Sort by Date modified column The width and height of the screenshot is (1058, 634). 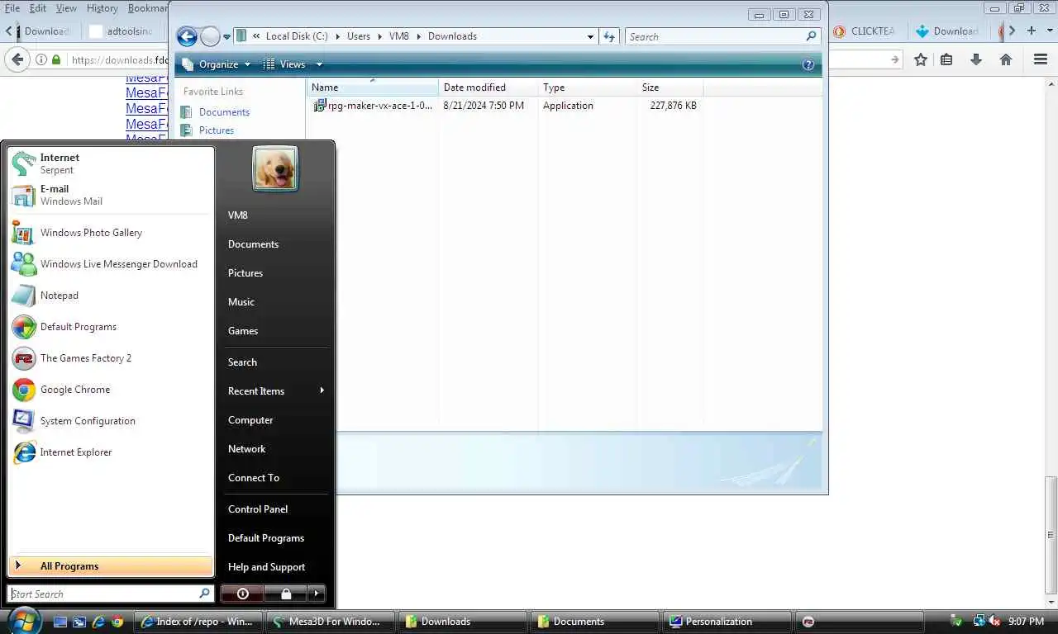488,88
